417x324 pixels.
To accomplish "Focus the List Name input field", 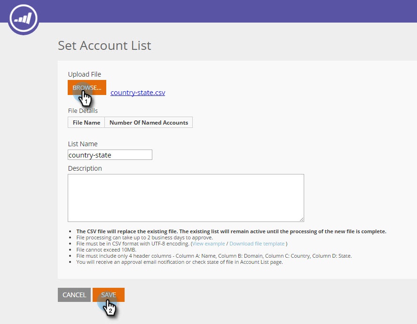I will pyautogui.click(x=110, y=155).
